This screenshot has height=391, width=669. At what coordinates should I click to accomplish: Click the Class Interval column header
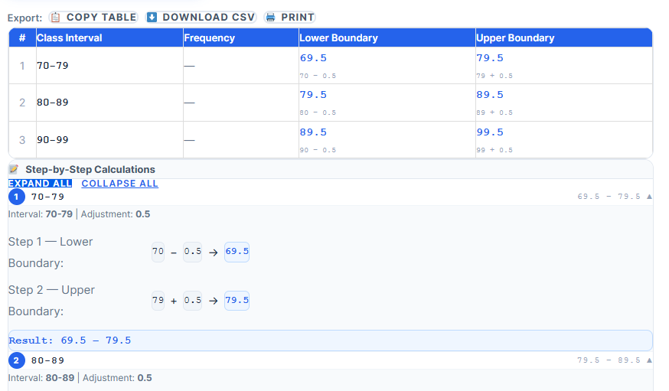coord(69,37)
